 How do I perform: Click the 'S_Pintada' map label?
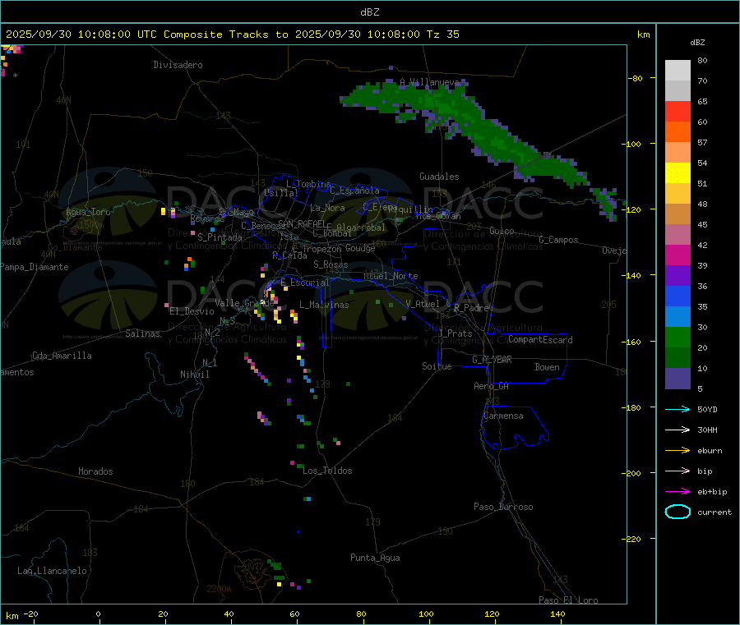click(220, 237)
